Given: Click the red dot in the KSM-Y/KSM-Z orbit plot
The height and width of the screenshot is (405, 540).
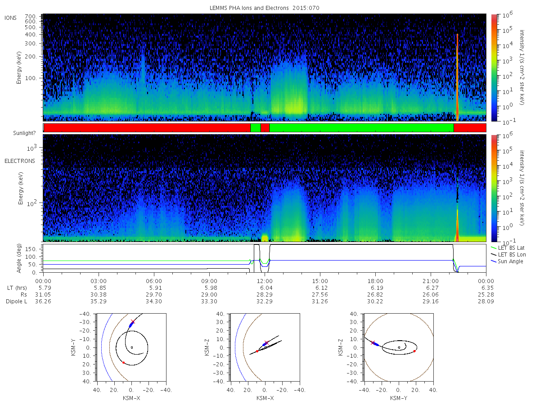Looking at the screenshot, I should click(x=414, y=351).
